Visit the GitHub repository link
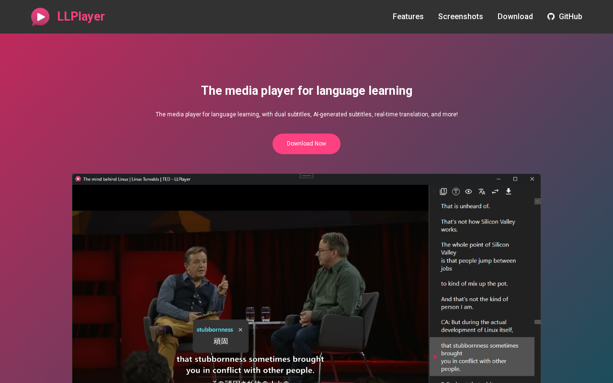This screenshot has width=613, height=383. coord(565,17)
